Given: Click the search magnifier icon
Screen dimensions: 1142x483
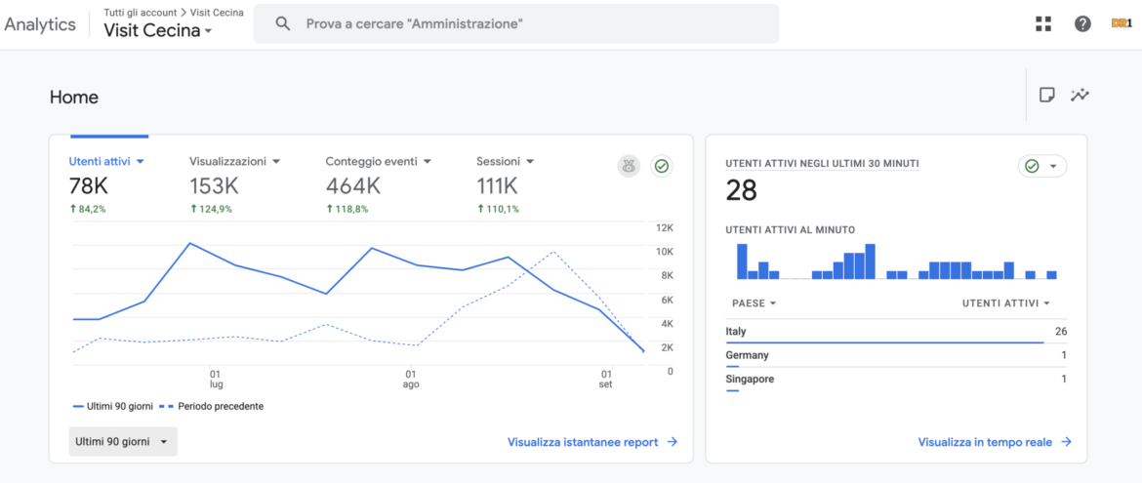Looking at the screenshot, I should click(283, 24).
